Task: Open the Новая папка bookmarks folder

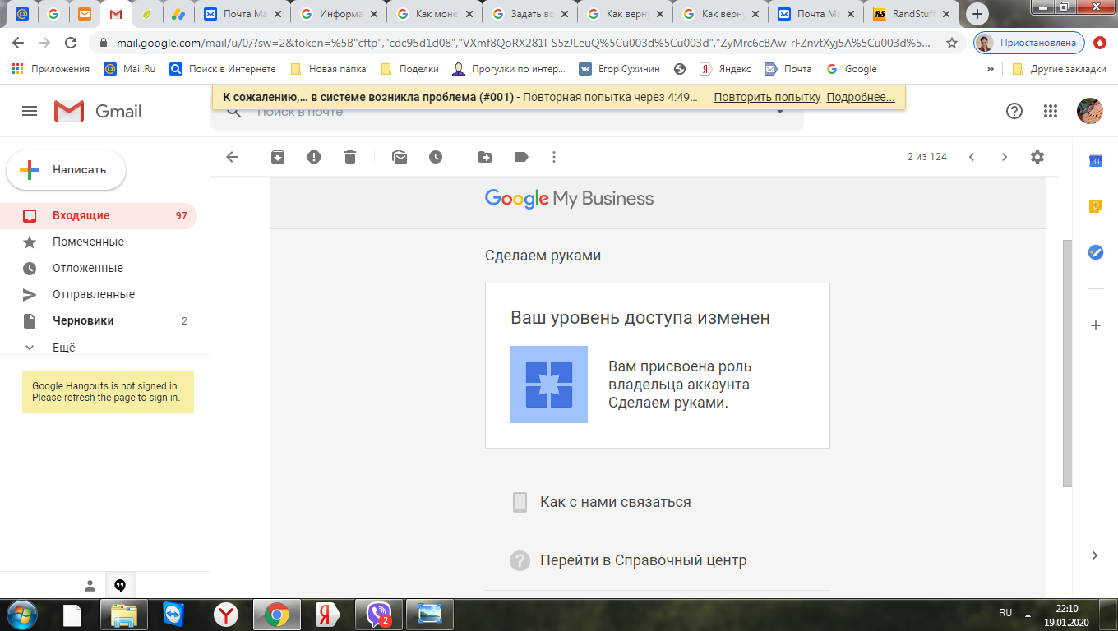Action: pos(328,69)
